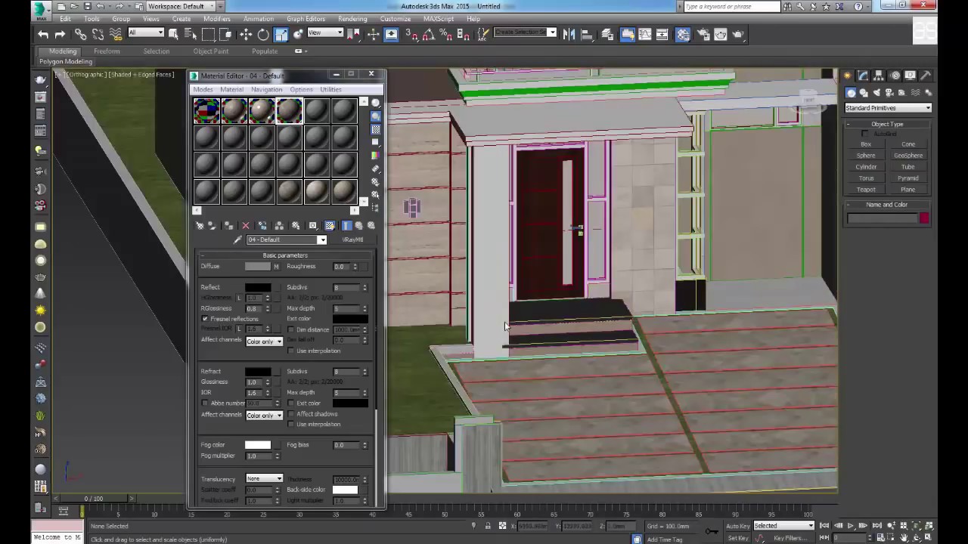968x544 pixels.
Task: Toggle the Percent Snap icon
Action: pyautogui.click(x=446, y=34)
